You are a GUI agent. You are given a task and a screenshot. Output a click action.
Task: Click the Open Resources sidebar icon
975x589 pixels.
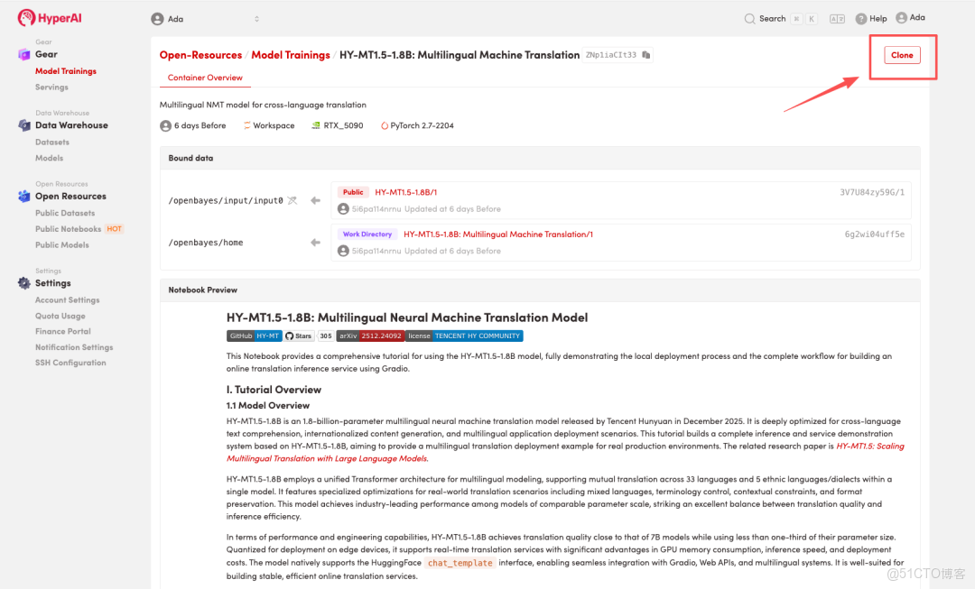tap(24, 196)
